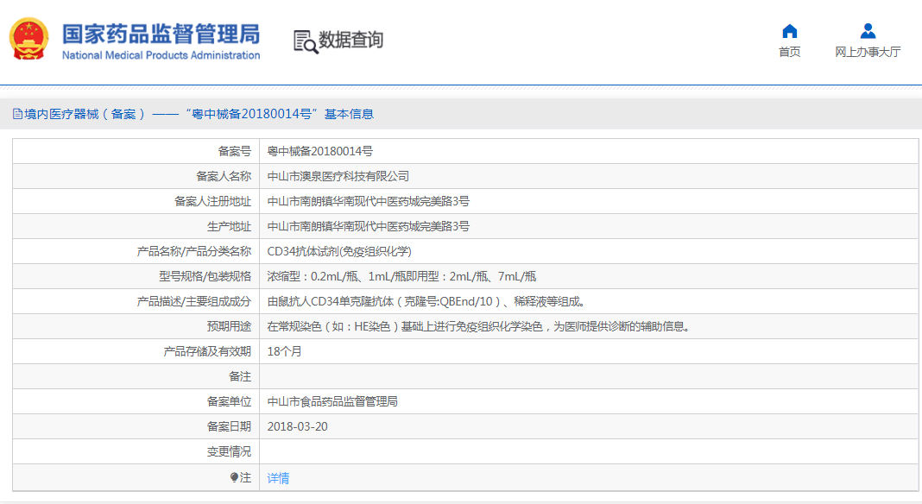Click the 数据查询 magnifier document icon
Image resolution: width=922 pixels, height=504 pixels.
point(305,41)
